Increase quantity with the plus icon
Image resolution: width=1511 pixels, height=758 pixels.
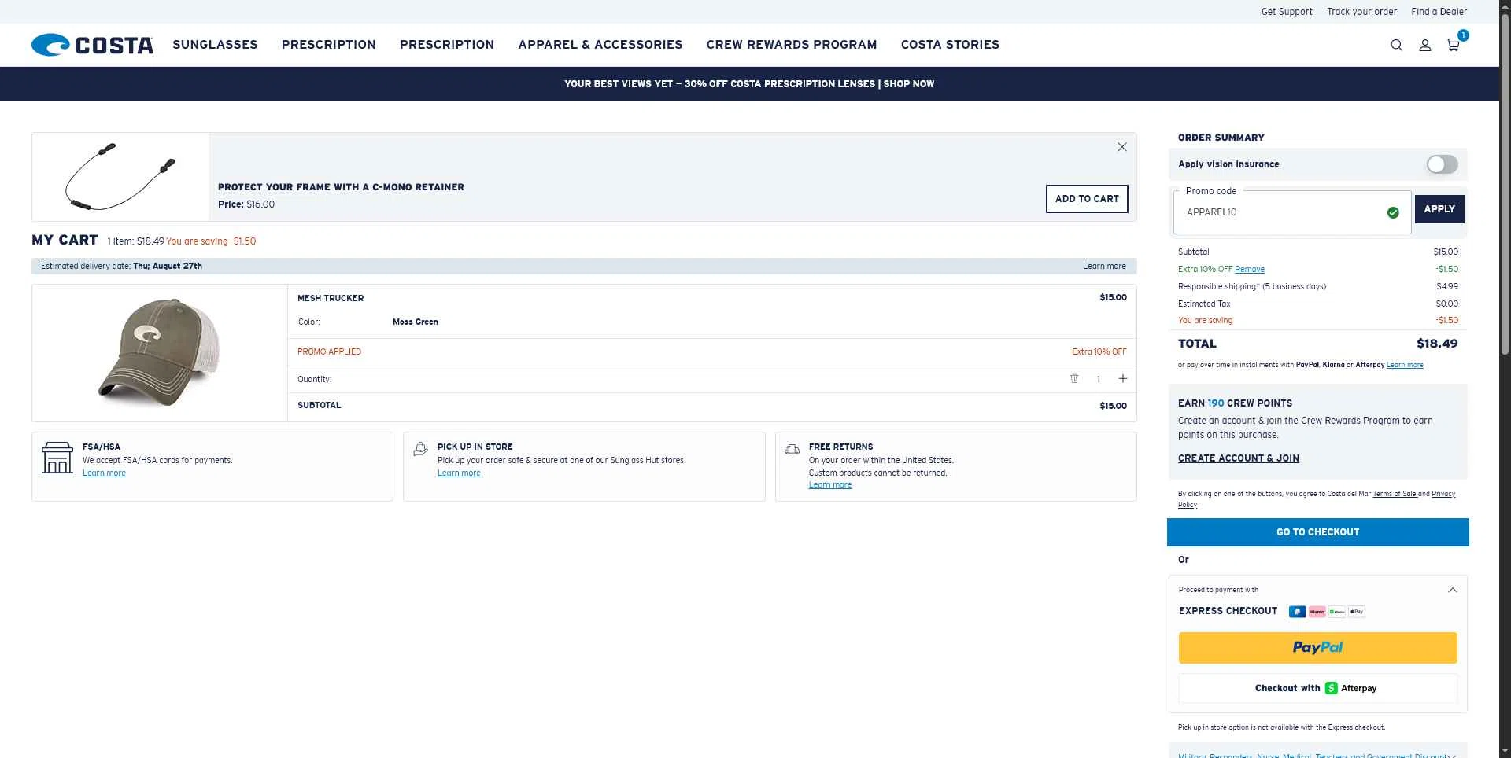coord(1123,379)
